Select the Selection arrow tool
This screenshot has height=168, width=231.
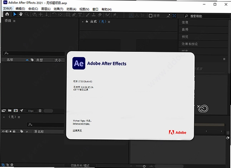click(x=15, y=14)
